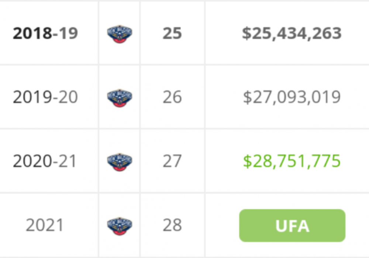Click the $25,434,263 salary figure
Viewport: 369px width, 258px height.
292,34
